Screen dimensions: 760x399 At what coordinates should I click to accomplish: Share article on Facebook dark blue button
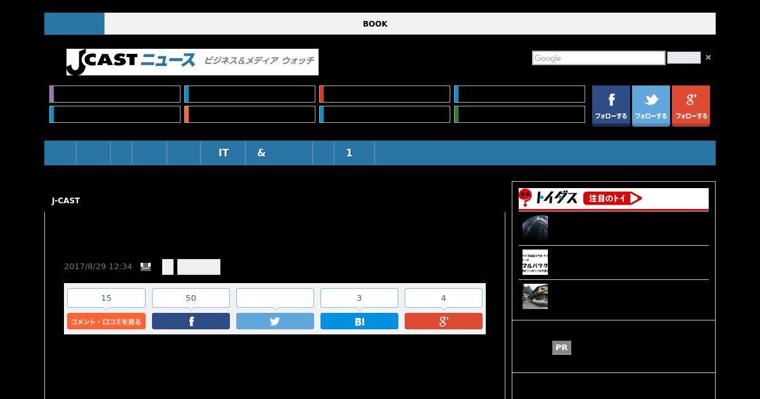pos(191,321)
